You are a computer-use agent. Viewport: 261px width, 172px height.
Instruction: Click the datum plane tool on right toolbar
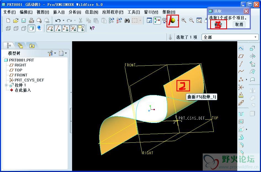click(241, 56)
